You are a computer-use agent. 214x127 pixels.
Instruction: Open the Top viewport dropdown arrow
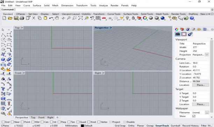[x=22, y=28]
